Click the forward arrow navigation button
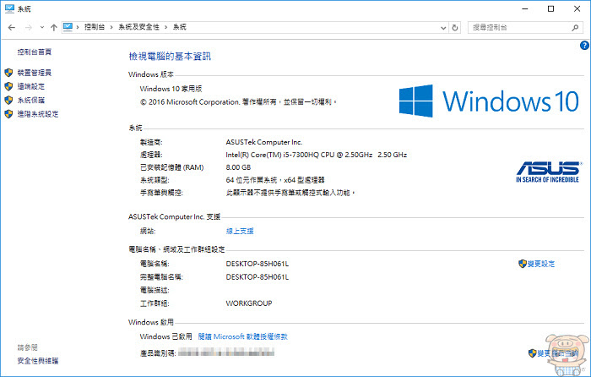The image size is (591, 377). pos(28,28)
